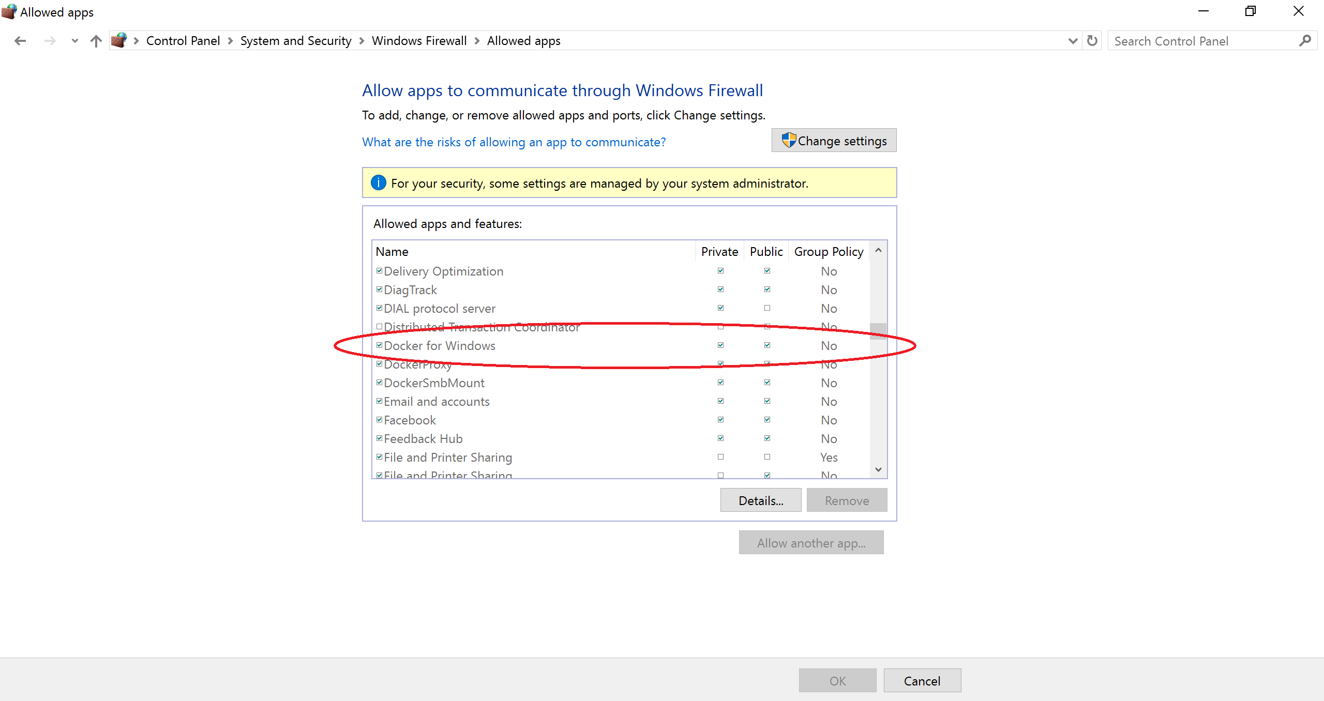
Task: Select the Facebook row name
Action: [410, 420]
